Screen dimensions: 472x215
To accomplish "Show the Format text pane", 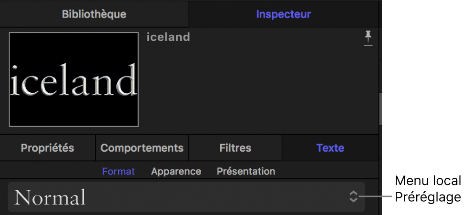I will [x=119, y=171].
